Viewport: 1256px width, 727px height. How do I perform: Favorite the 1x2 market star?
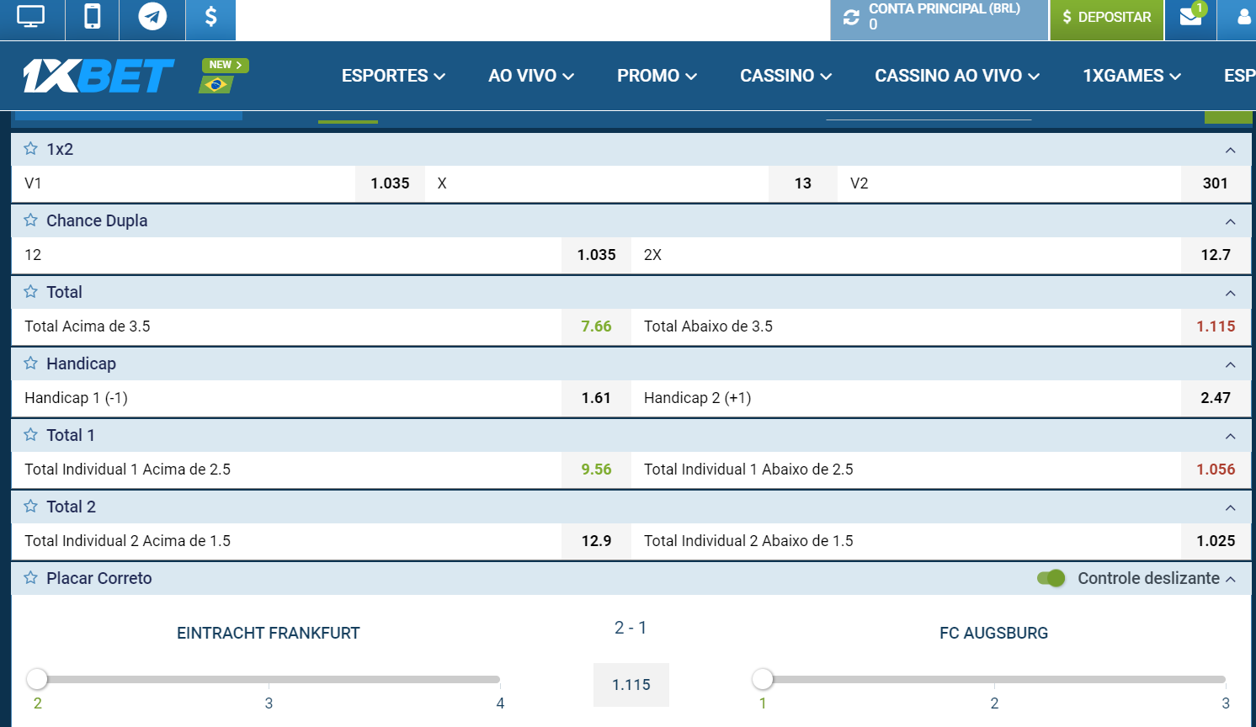[x=31, y=149]
